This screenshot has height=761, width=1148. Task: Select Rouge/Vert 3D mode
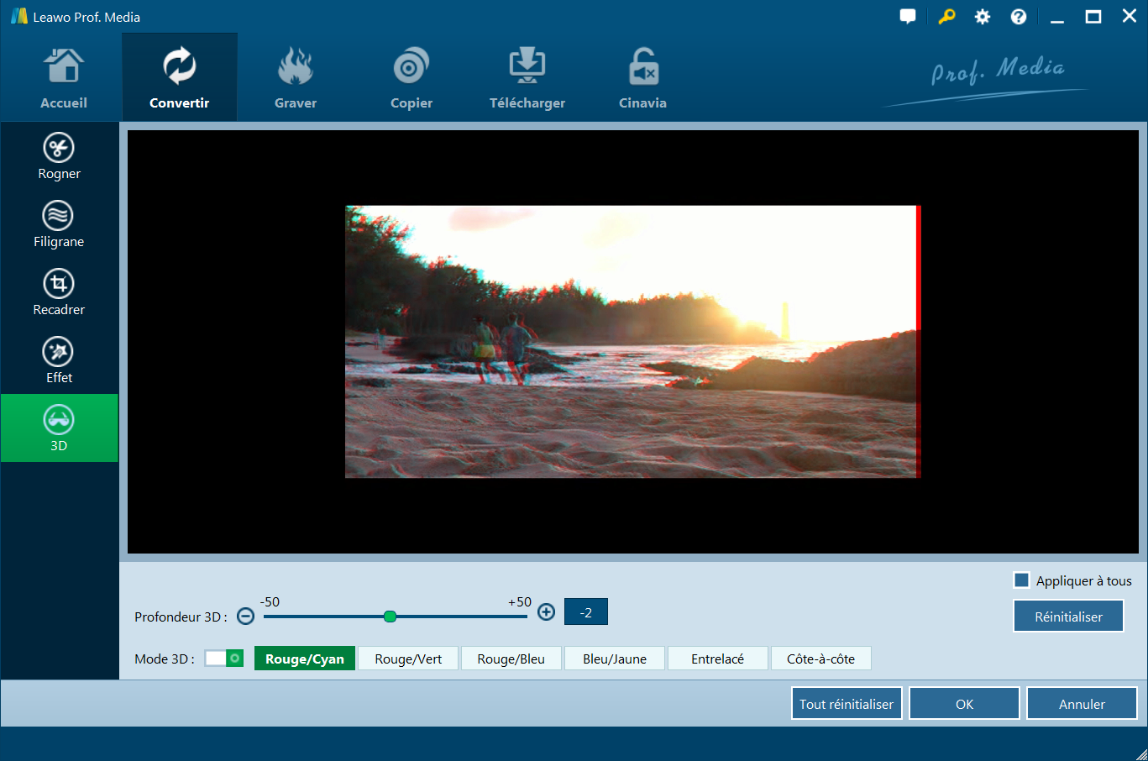[x=408, y=659]
